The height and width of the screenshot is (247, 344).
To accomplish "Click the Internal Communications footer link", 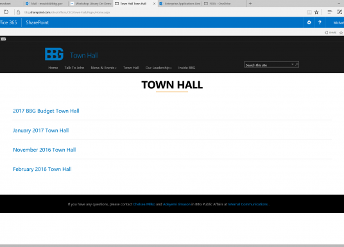I will [x=248, y=204].
